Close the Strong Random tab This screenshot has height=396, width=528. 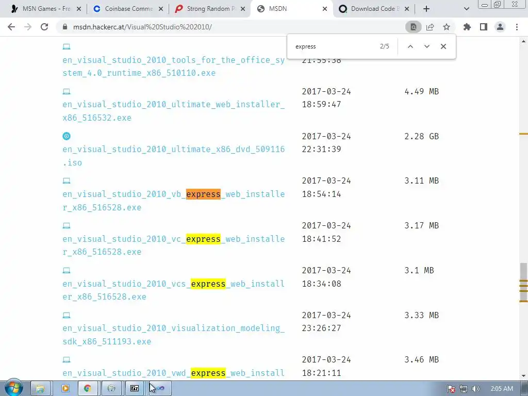point(243,9)
